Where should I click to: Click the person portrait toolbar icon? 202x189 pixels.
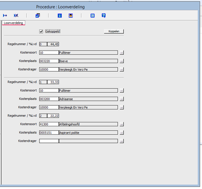coord(71,16)
